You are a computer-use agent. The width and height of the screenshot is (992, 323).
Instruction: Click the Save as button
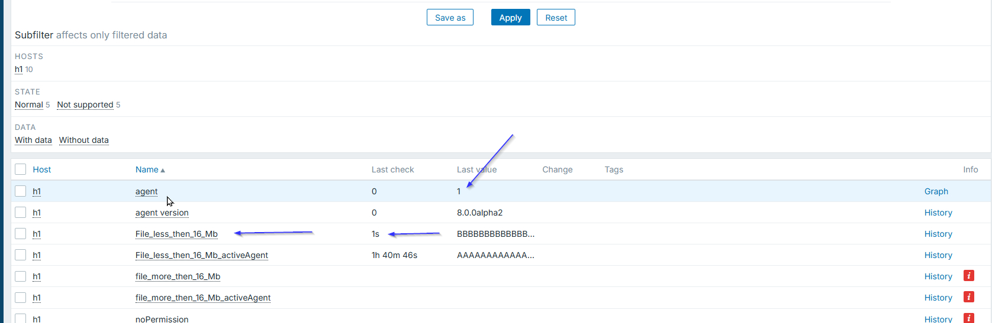point(450,18)
